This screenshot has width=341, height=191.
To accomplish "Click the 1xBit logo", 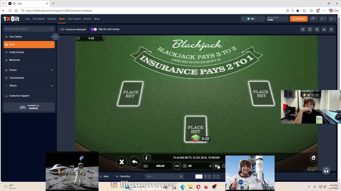I will coord(11,19).
